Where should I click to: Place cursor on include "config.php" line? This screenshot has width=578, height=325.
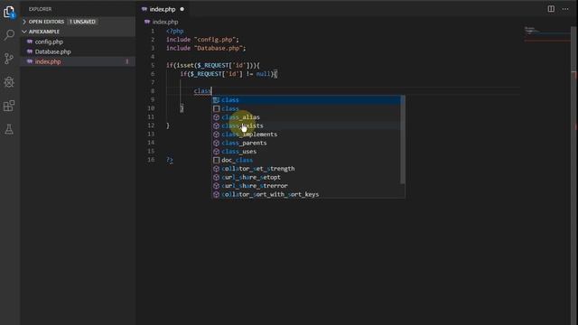[202, 40]
